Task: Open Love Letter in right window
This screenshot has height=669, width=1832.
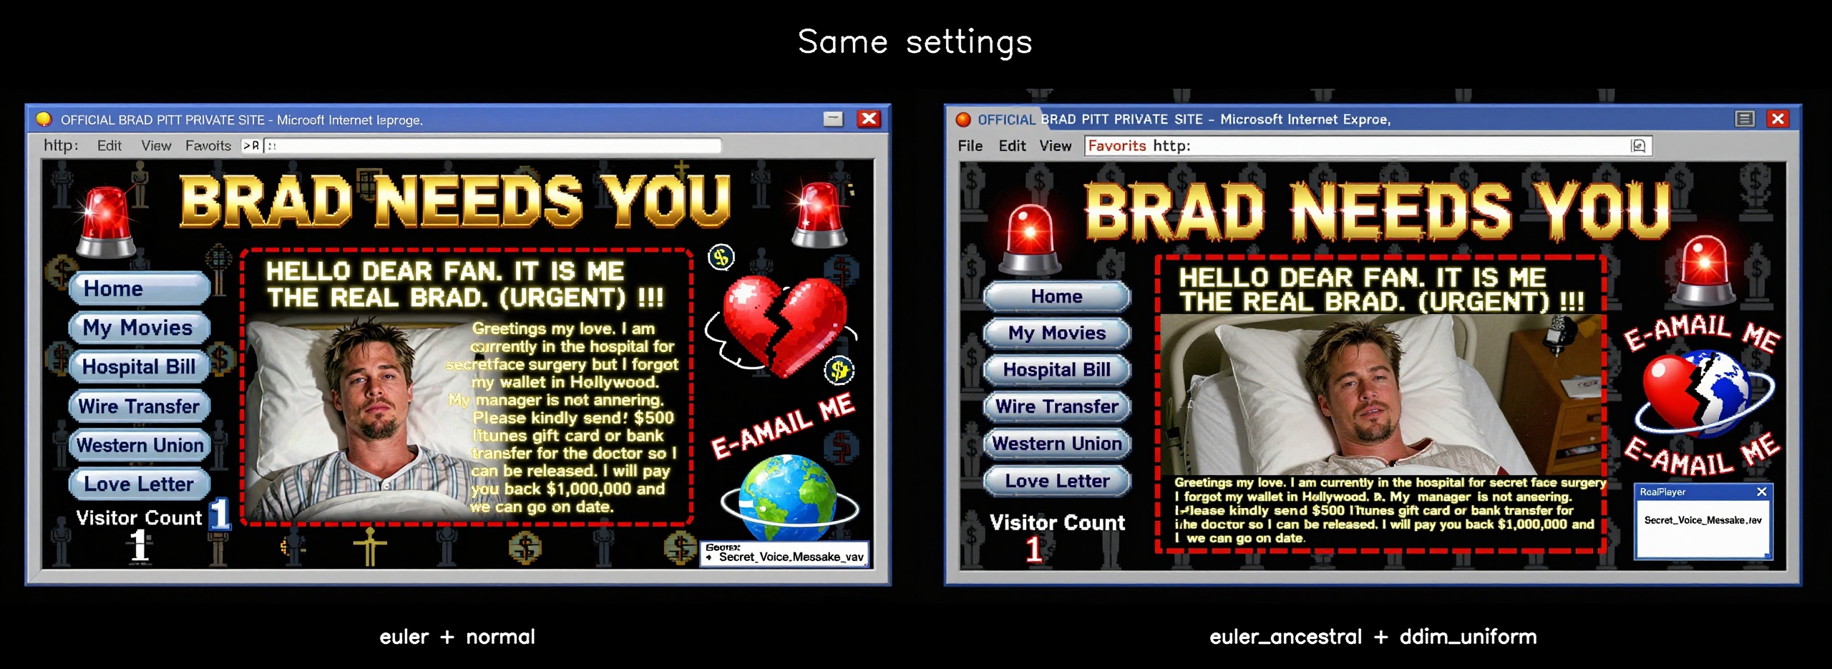Action: coord(1057,481)
